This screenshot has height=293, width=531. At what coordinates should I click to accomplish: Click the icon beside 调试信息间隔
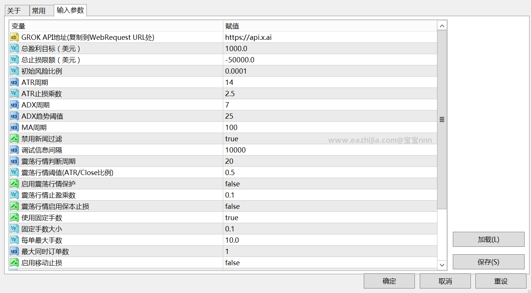(14, 150)
